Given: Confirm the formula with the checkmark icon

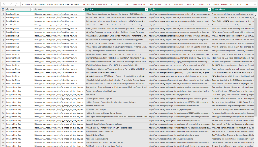Looking at the screenshot, I should coord(11,5).
